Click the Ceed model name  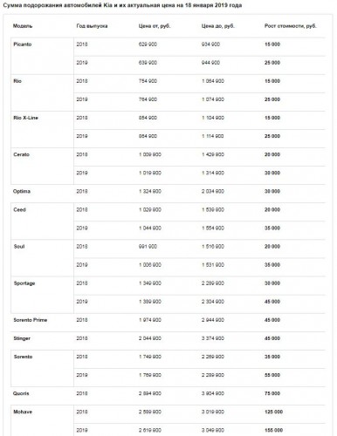pos(19,209)
